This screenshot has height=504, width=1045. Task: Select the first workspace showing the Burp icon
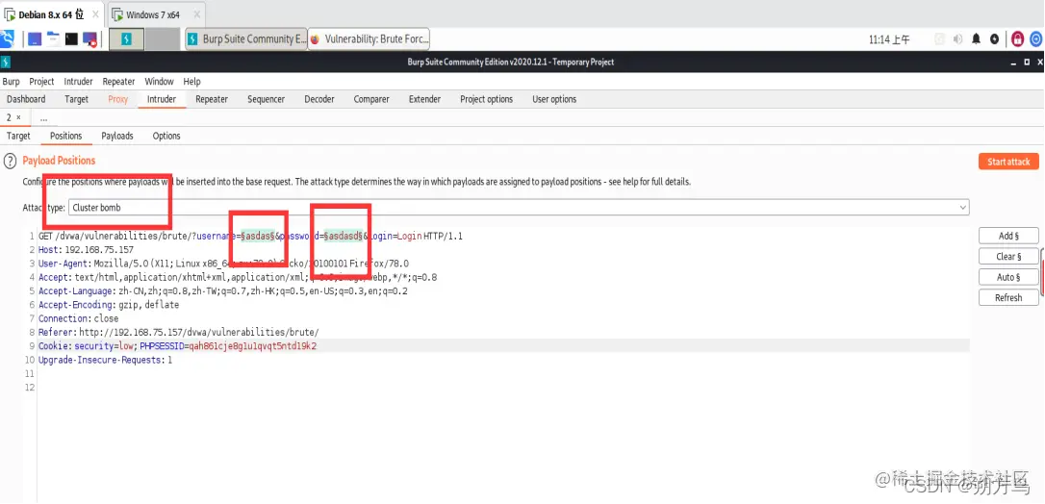click(x=127, y=39)
